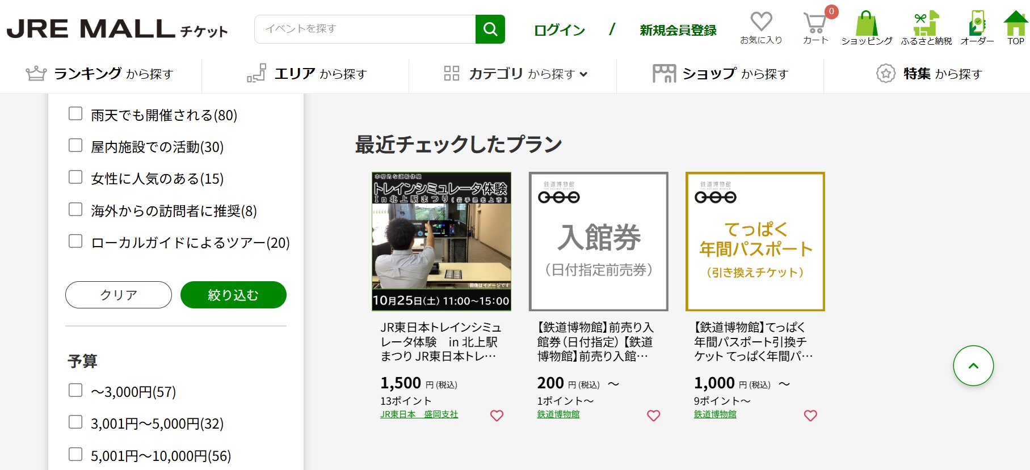The width and height of the screenshot is (1030, 470).
Task: Click the ショップ storefront icon
Action: (664, 73)
